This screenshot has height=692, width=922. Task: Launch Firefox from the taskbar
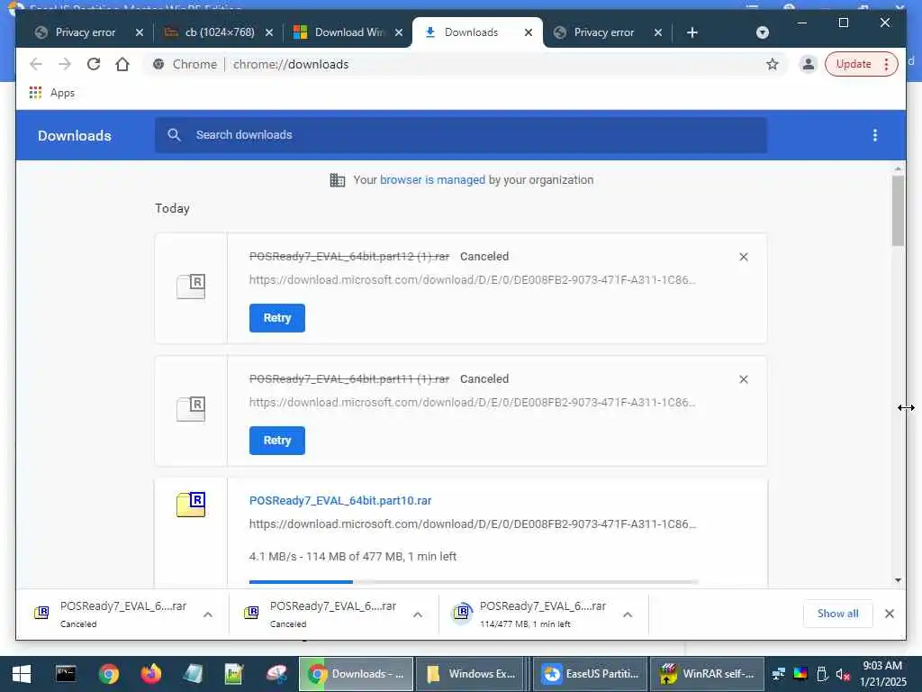(x=151, y=674)
